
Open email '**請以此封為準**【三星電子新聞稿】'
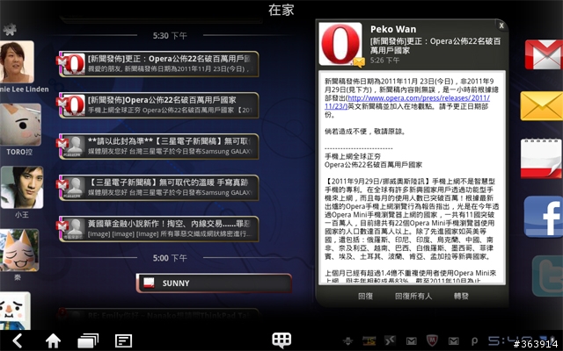(x=158, y=147)
